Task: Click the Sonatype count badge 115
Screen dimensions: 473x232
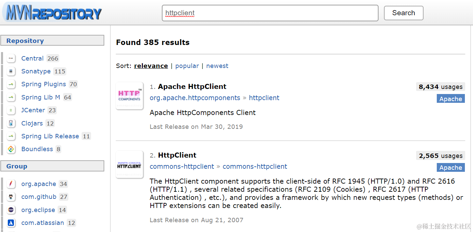Action: pos(60,71)
